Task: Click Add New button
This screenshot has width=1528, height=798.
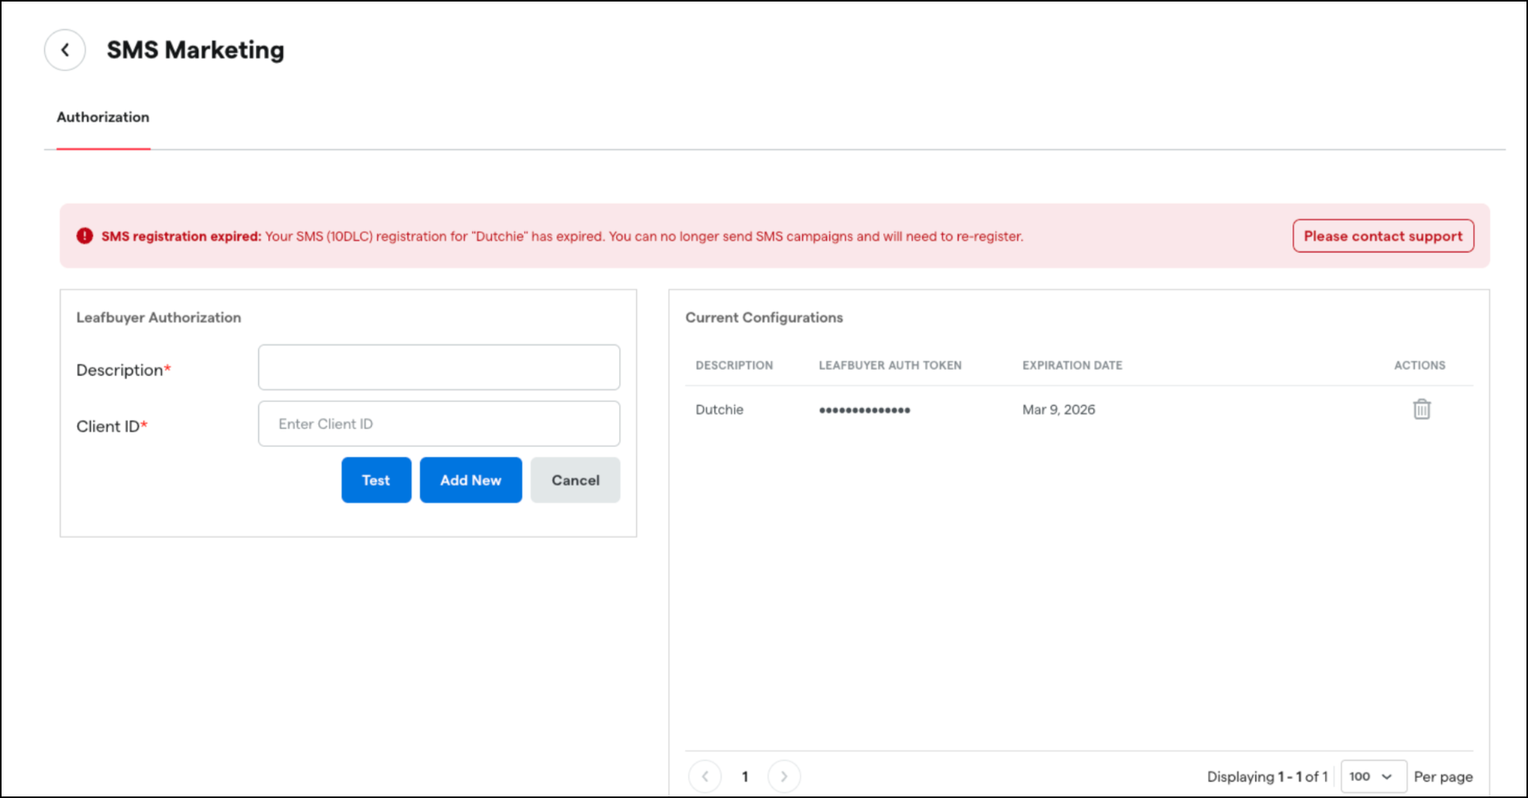Action: pos(471,480)
